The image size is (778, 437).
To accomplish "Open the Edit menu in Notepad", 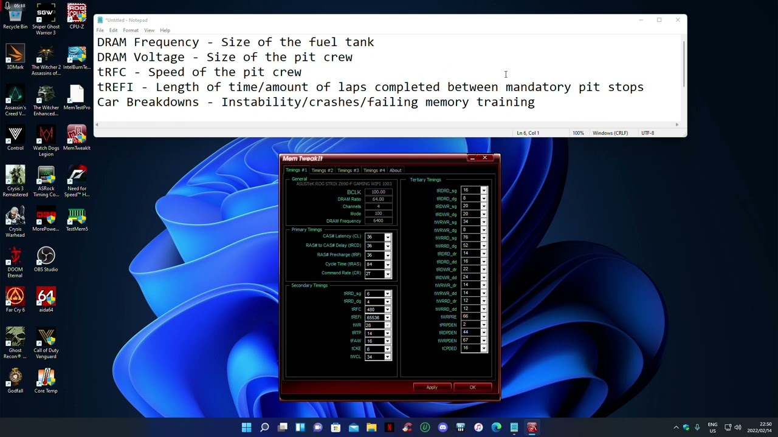I will [113, 30].
